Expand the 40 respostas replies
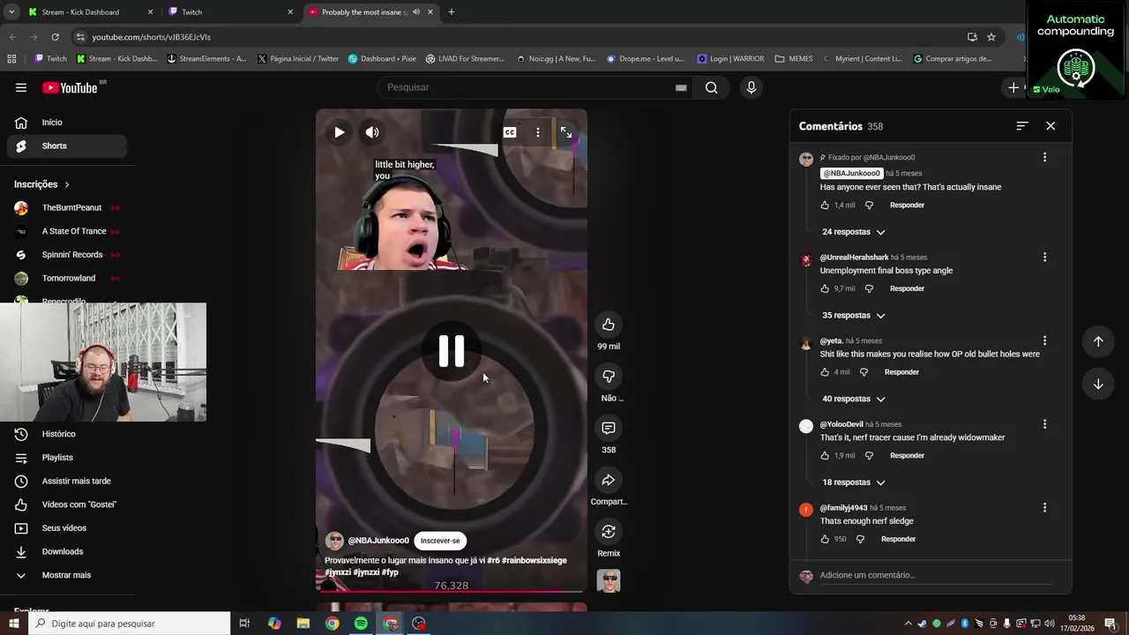The width and height of the screenshot is (1129, 635). [854, 399]
